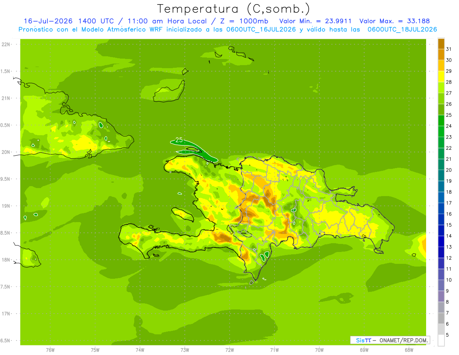459x355 pixels.
Task: Click the legend value "28"
Action: 449,82
